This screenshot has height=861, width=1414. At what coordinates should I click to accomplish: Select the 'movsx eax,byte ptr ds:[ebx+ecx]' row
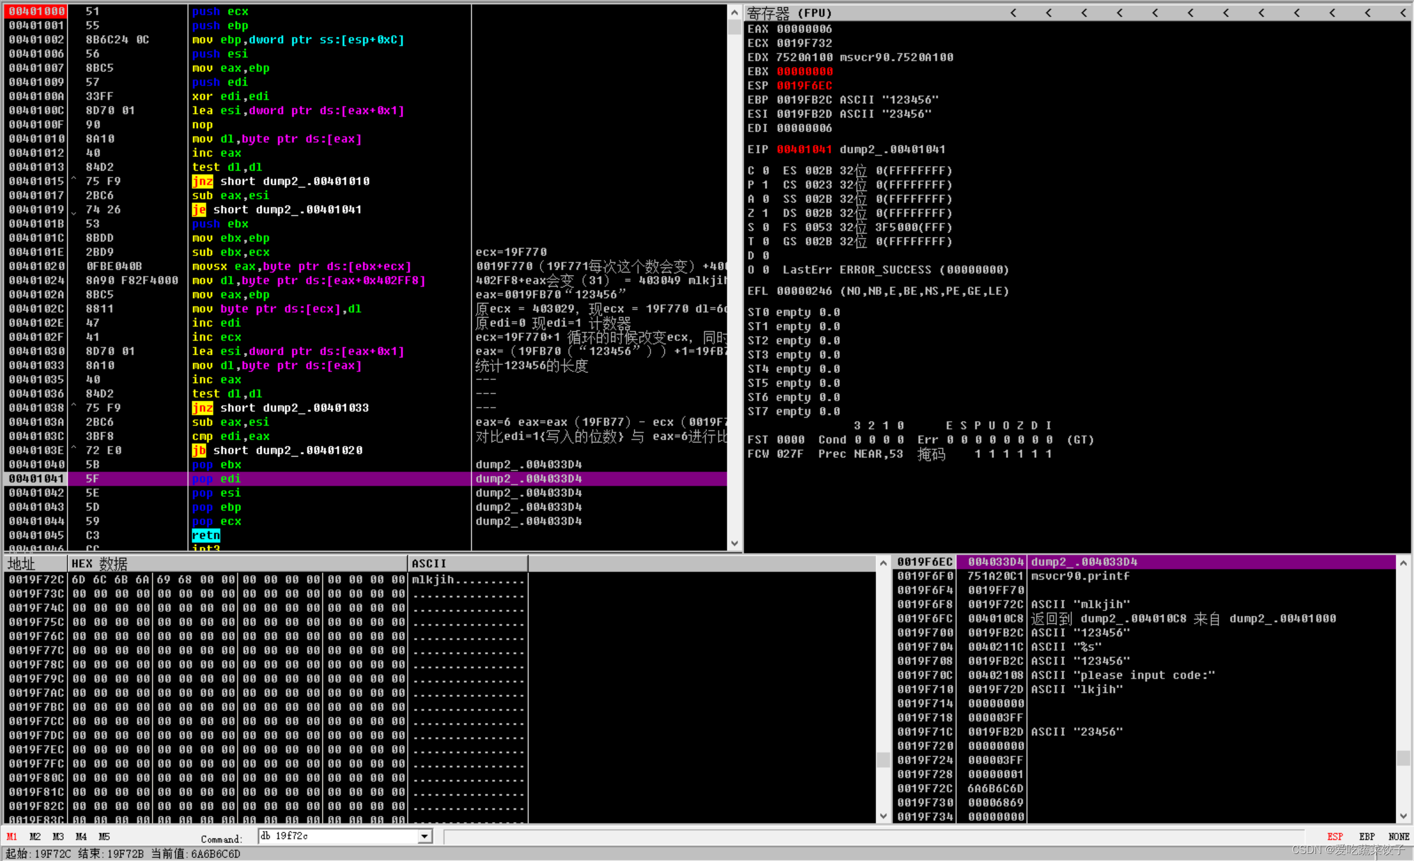(x=366, y=266)
